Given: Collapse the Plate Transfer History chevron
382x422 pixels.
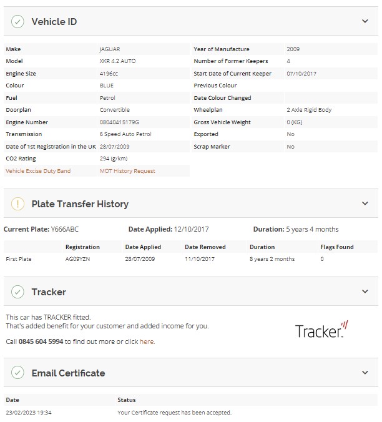Looking at the screenshot, I should [365, 203].
